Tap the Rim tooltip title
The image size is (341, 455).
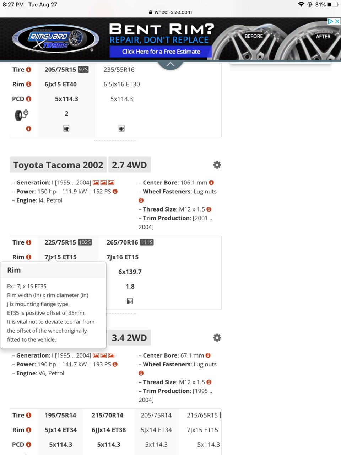tap(14, 270)
